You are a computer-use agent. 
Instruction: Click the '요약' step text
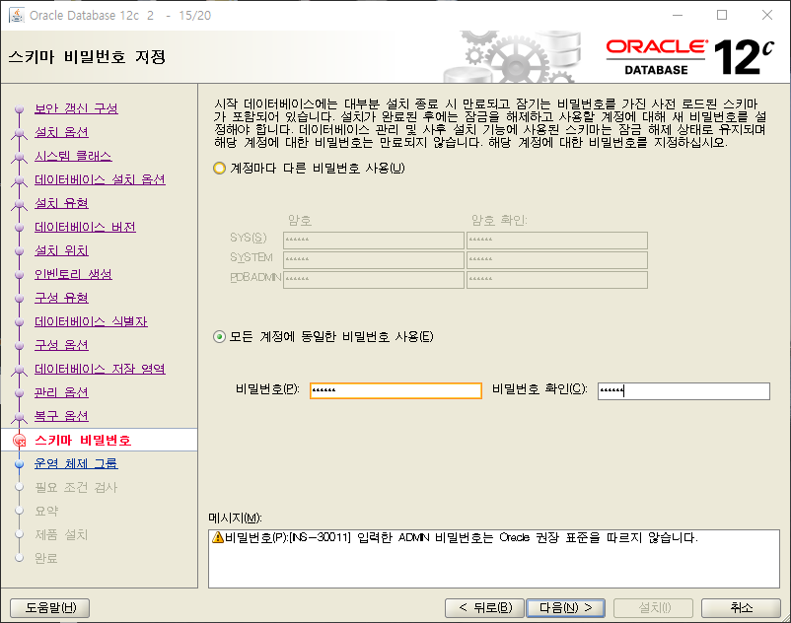[x=46, y=511]
